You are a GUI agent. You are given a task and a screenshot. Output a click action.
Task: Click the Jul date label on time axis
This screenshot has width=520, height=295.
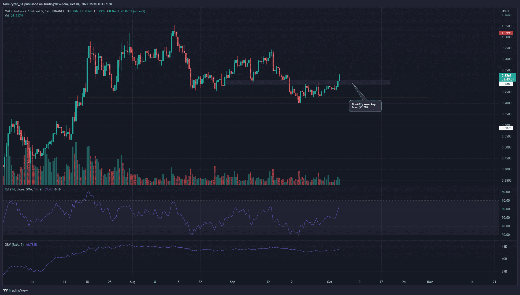32,282
